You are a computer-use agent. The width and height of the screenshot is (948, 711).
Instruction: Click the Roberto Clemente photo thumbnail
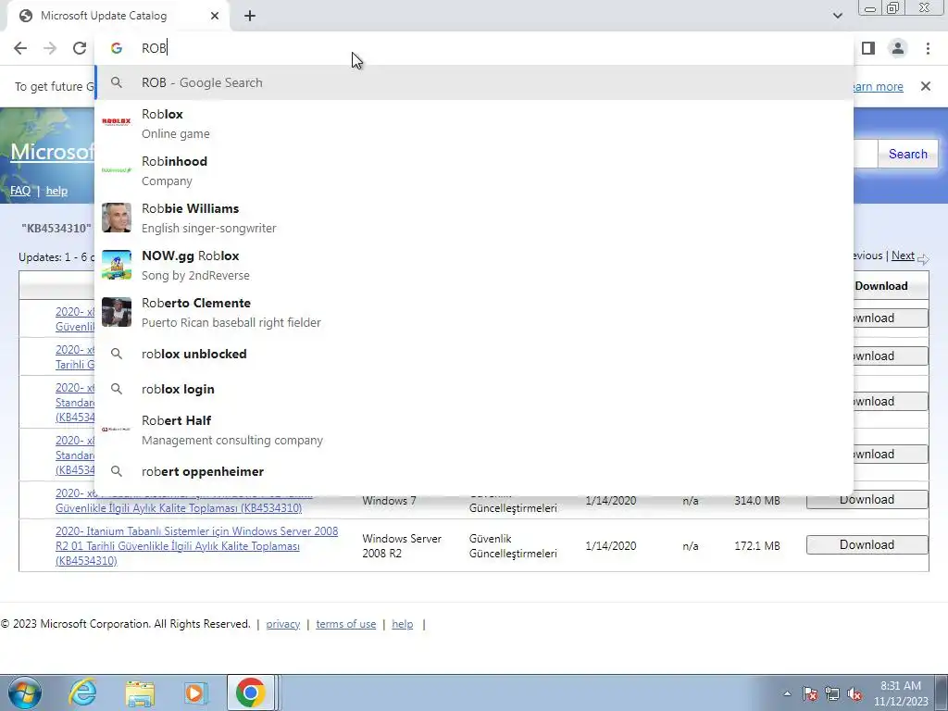click(116, 312)
